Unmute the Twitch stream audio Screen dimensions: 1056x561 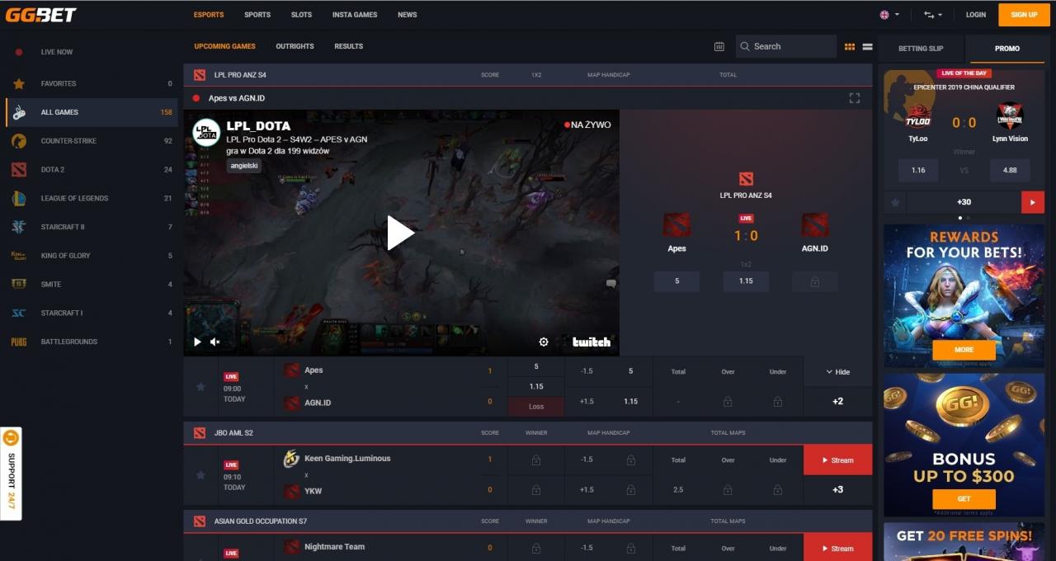(215, 342)
